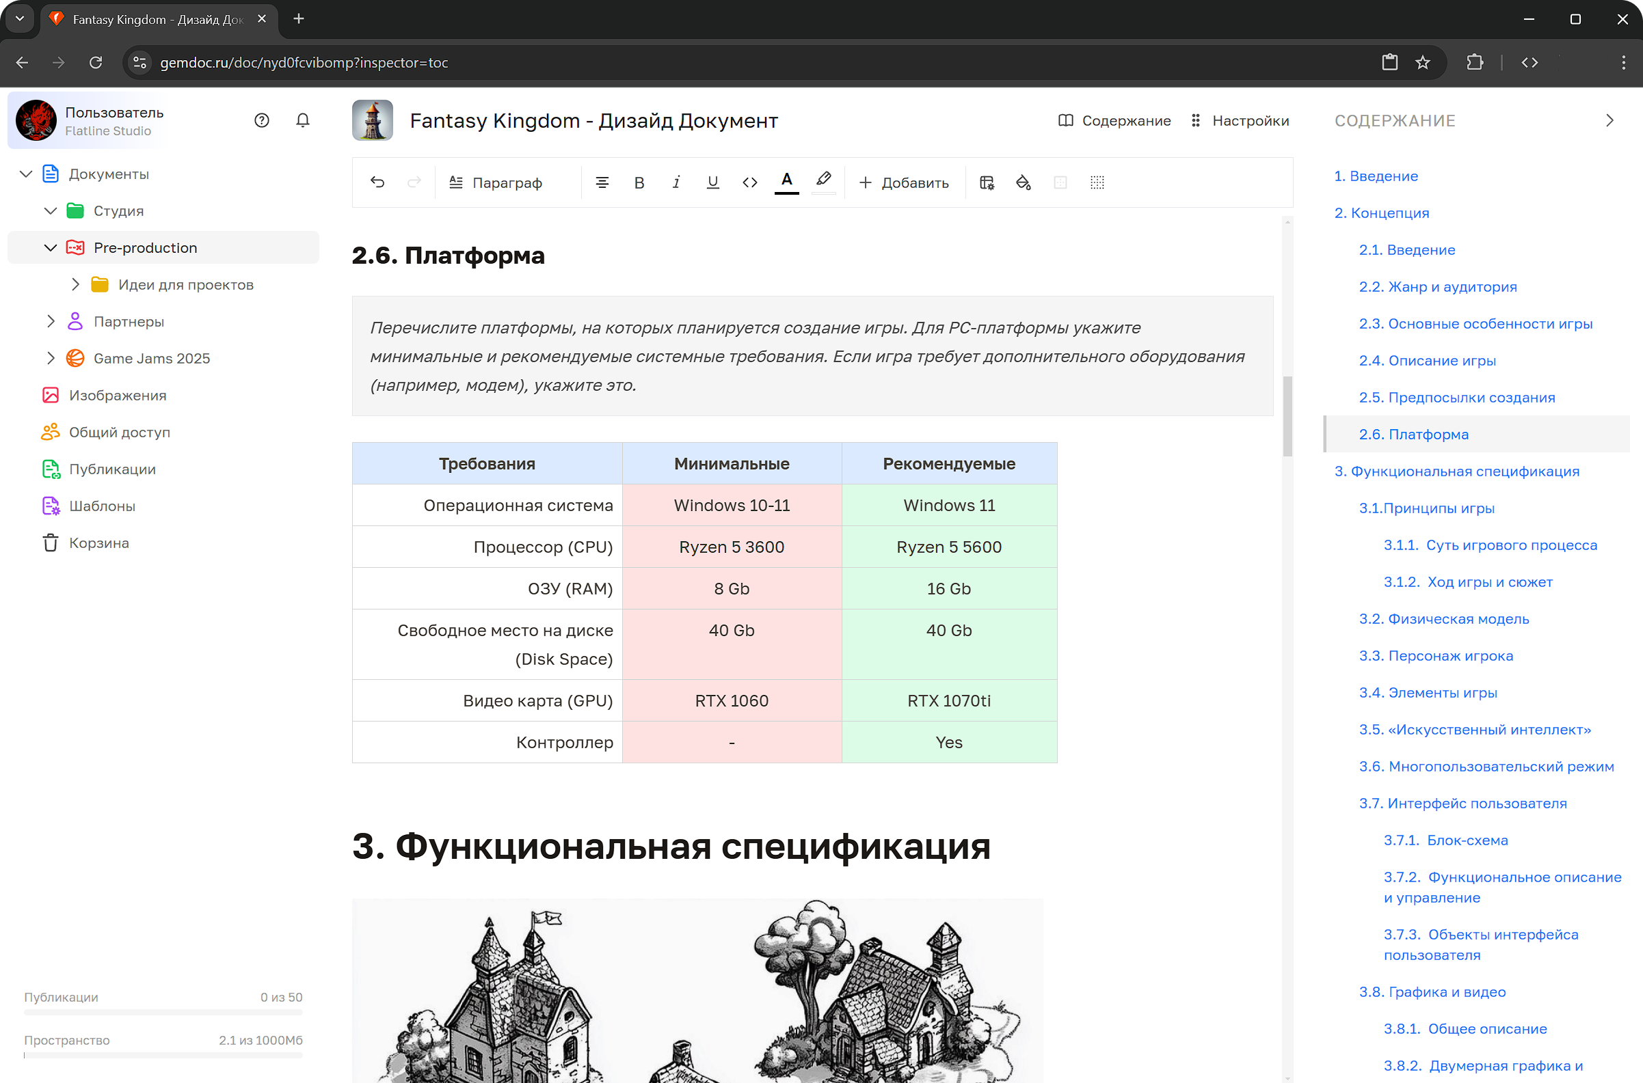Jump to 2.2. Жанр и аудитория

tap(1438, 286)
